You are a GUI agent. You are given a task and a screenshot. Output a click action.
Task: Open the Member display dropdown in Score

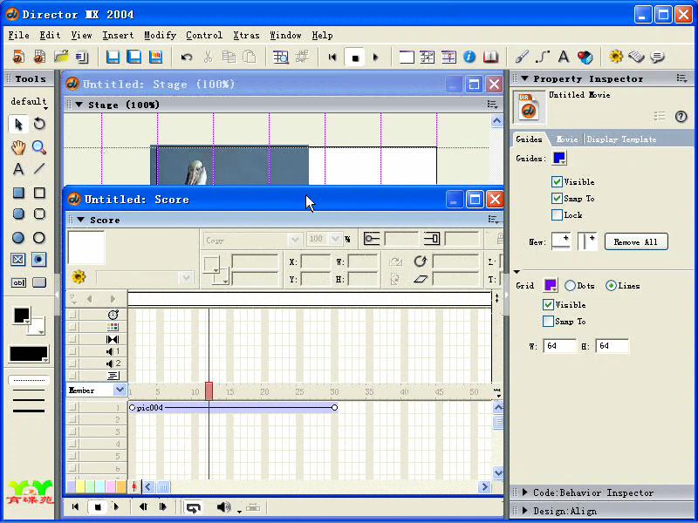(120, 391)
